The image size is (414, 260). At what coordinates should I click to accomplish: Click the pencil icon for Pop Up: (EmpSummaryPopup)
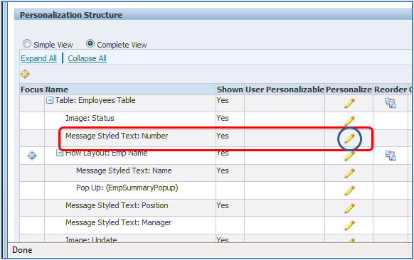(x=349, y=190)
